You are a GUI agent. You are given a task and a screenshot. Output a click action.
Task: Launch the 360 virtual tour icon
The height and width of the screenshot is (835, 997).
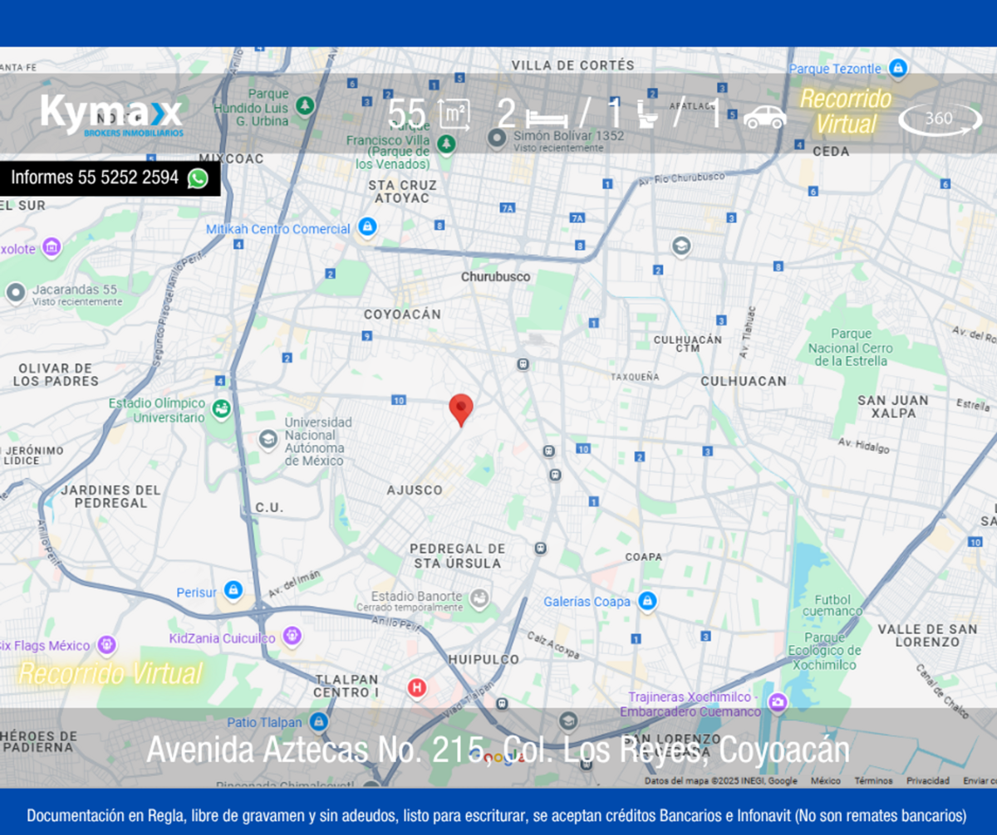(940, 119)
